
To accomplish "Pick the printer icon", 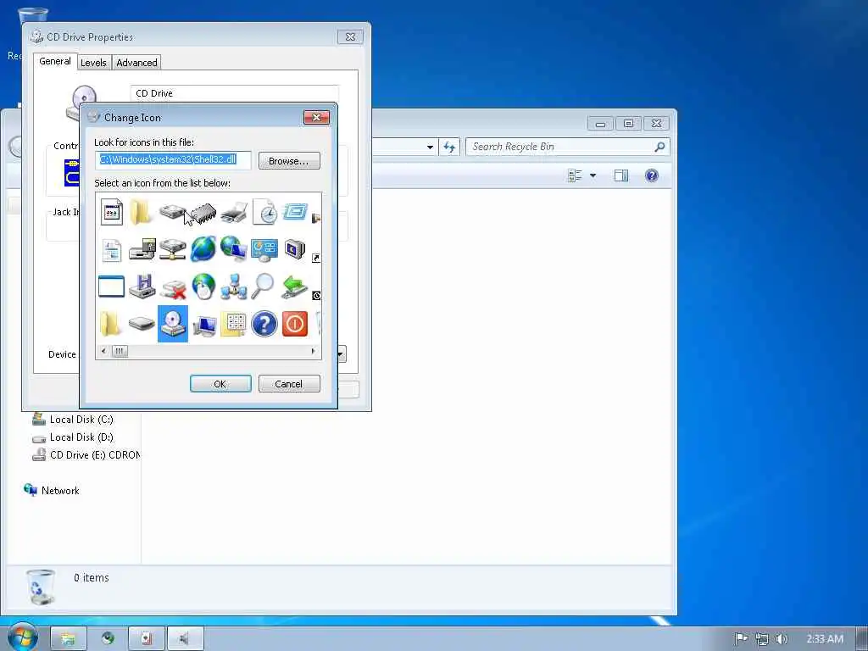I will tap(234, 213).
